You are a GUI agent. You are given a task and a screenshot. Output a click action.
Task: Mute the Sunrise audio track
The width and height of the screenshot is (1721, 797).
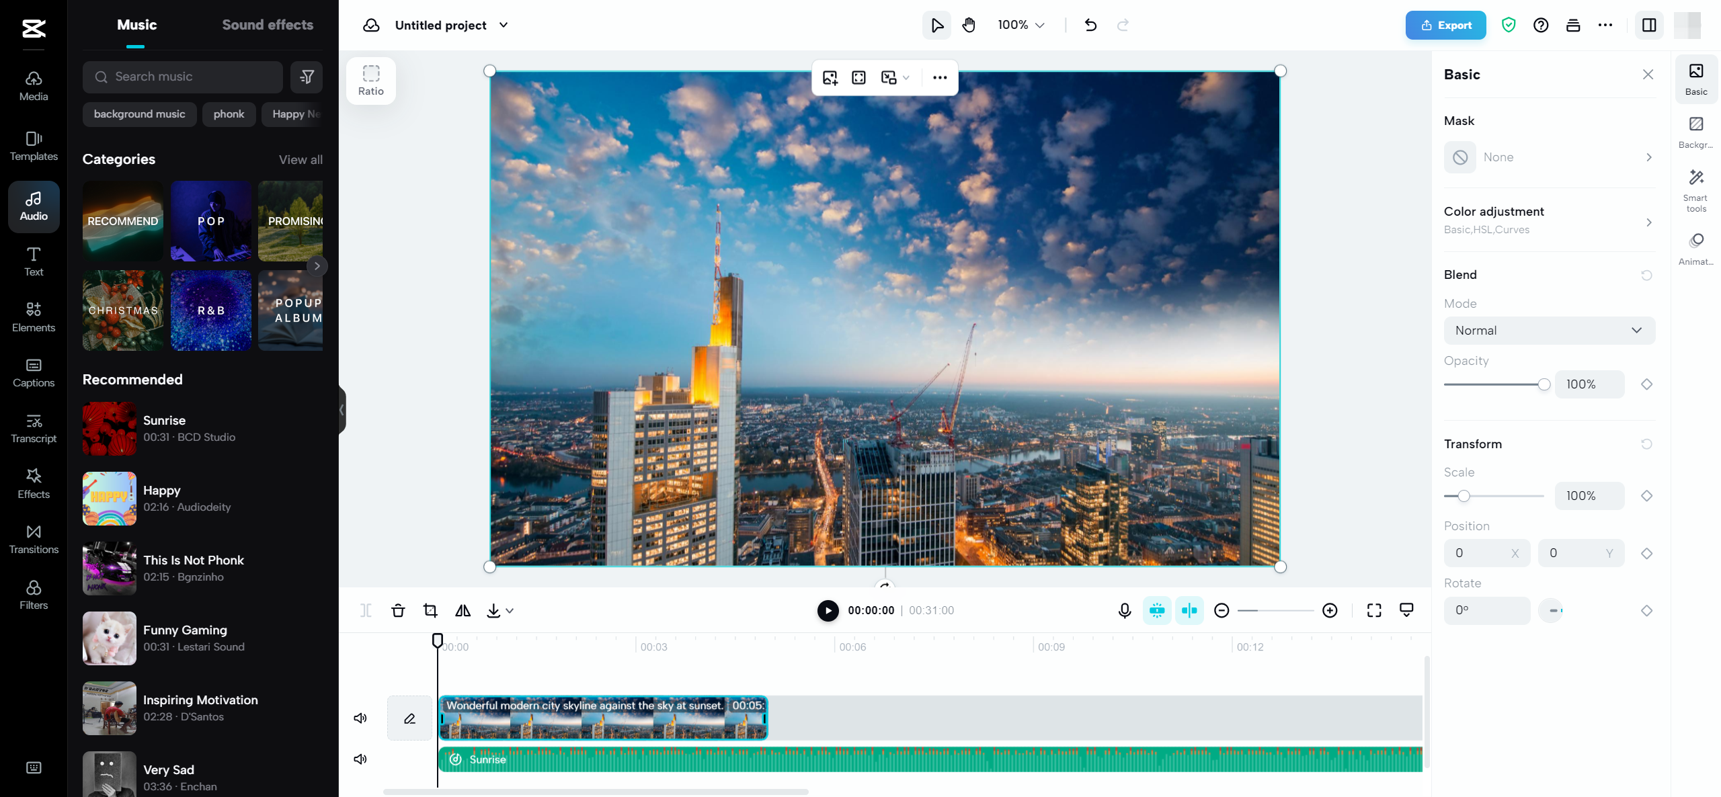click(x=360, y=759)
